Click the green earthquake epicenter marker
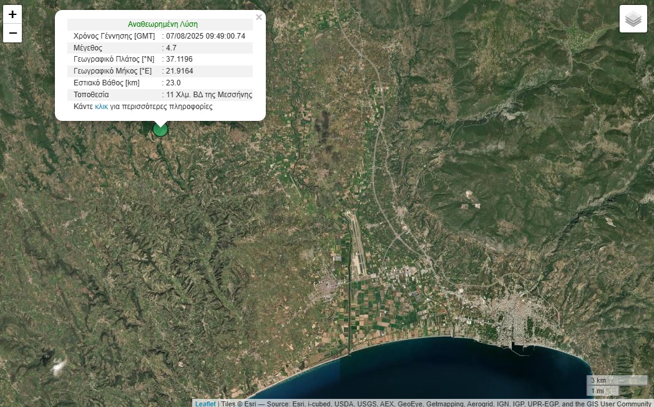654x407 pixels. [160, 130]
